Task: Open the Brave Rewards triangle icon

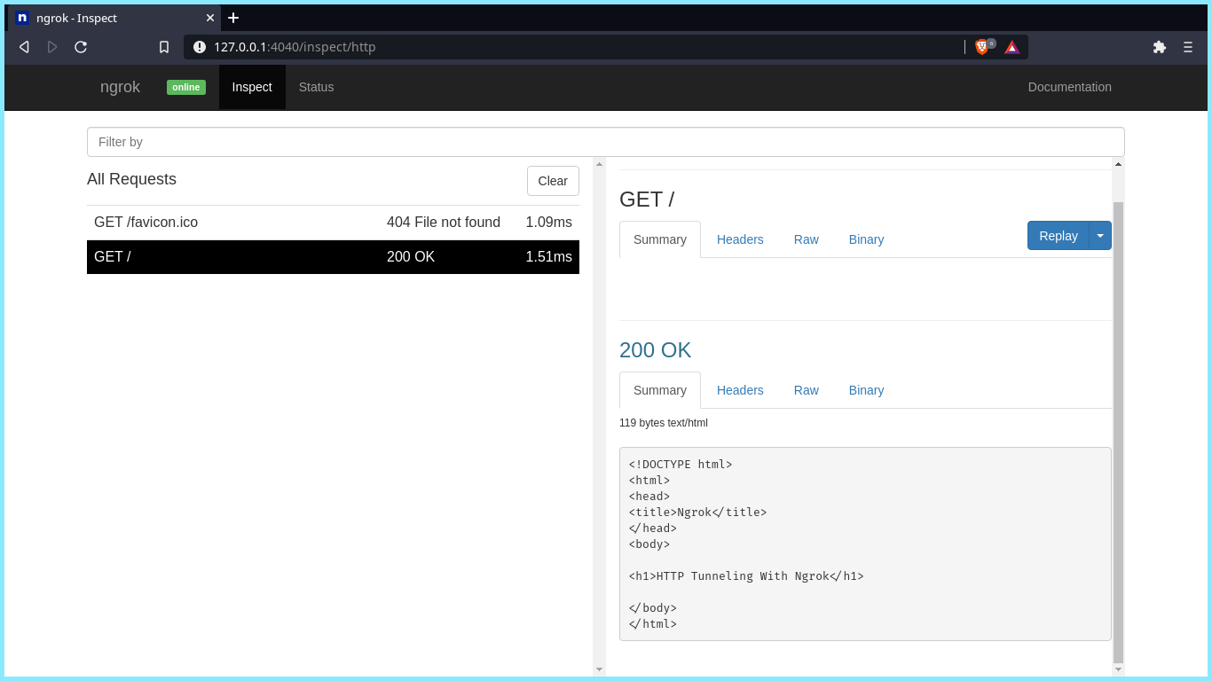Action: tap(1012, 47)
